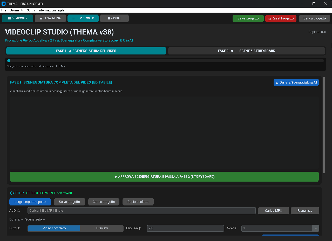This screenshot has height=241, width=332.
Task: Select the VIDEOCLIP tab
Action: click(x=83, y=18)
